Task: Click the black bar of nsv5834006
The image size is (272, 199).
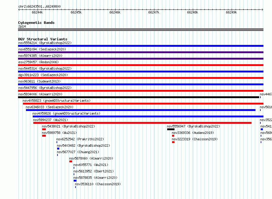Action: [x=139, y=97]
